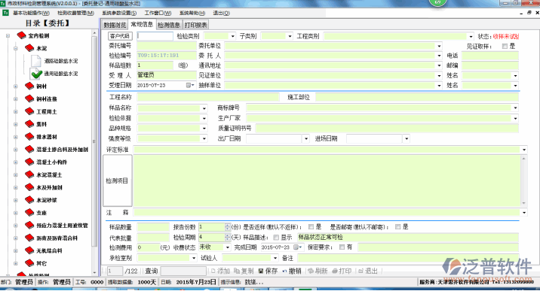This screenshot has height=291, width=540.
Task: Click the 报告份数 spinner up arrow
Action: (x=227, y=225)
